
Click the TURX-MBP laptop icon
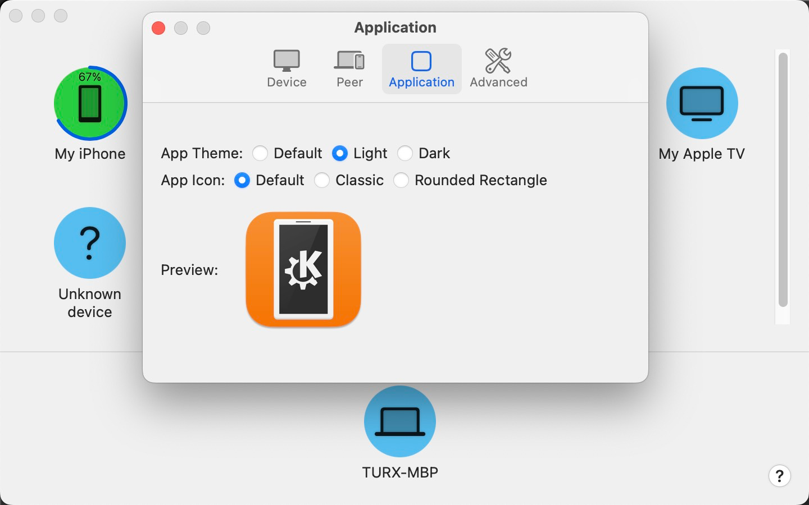(x=400, y=421)
